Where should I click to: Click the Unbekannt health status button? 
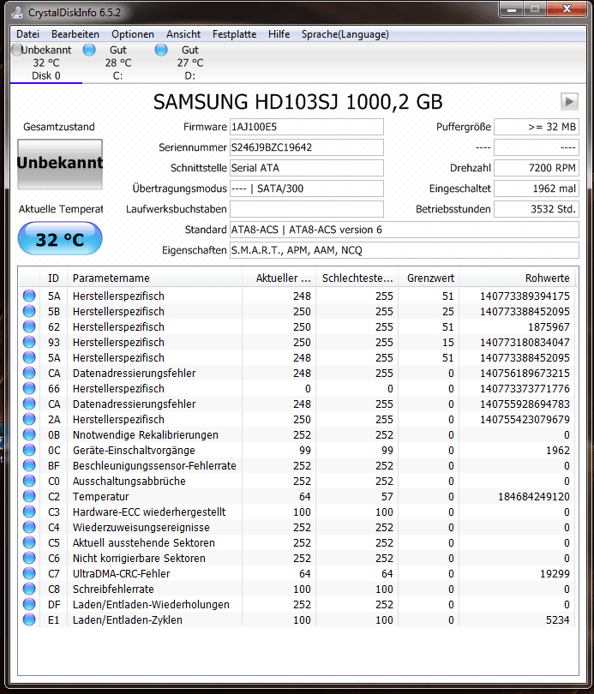60,165
